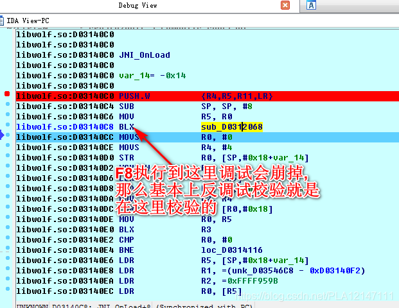The height and width of the screenshot is (308, 399).
Task: Click the IDA View-PC document icon
Action: [x=1, y=21]
